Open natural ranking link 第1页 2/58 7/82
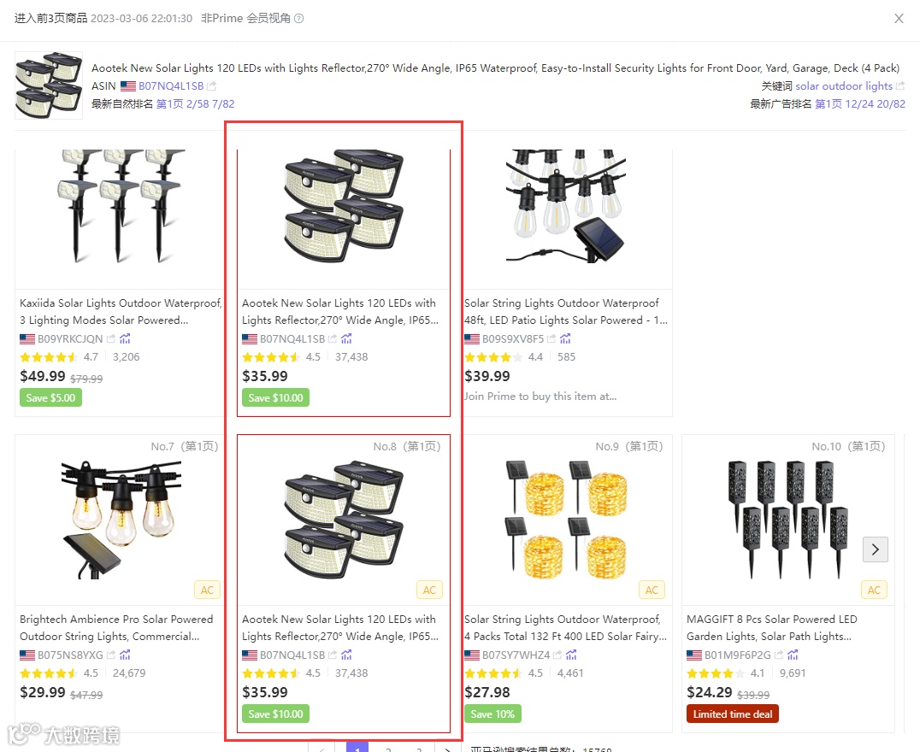 click(x=196, y=103)
